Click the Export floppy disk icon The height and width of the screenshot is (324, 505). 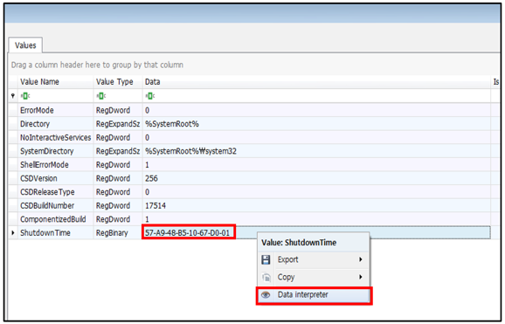[266, 259]
